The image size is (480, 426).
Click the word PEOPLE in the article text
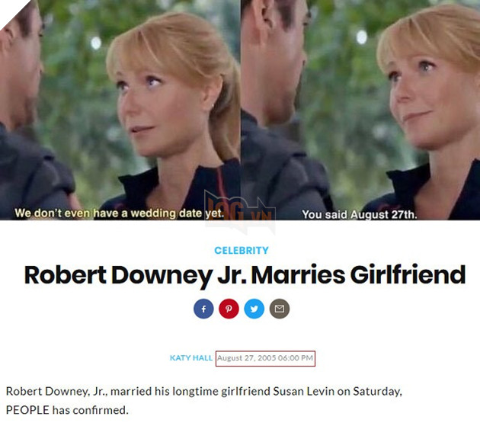(27, 410)
